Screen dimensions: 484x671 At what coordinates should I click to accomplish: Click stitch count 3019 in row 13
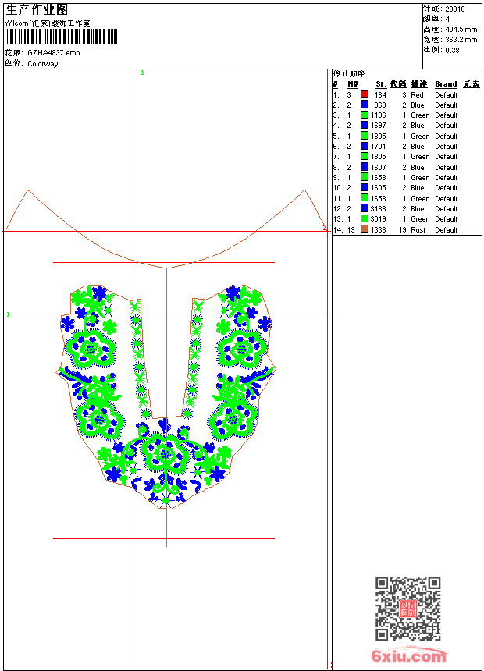point(378,219)
